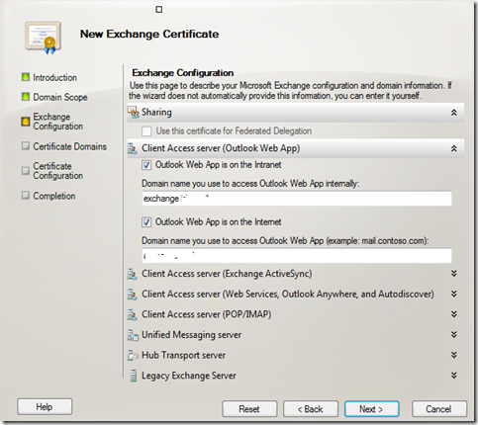Viewport: 478px width, 425px height.
Task: Expand Client Access server (Exchange ActiveSync)
Action: [x=454, y=274]
